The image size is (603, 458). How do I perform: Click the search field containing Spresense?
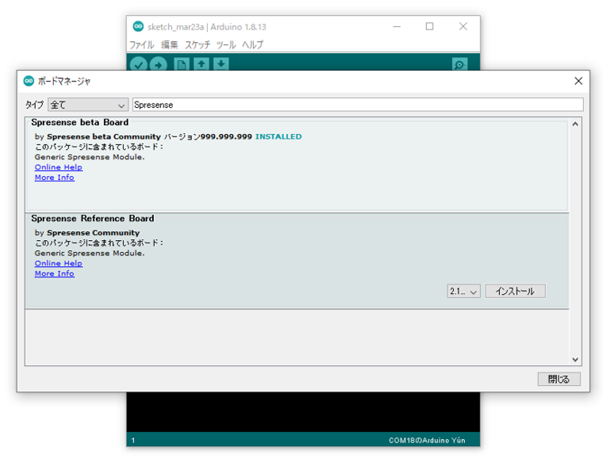[x=358, y=105]
